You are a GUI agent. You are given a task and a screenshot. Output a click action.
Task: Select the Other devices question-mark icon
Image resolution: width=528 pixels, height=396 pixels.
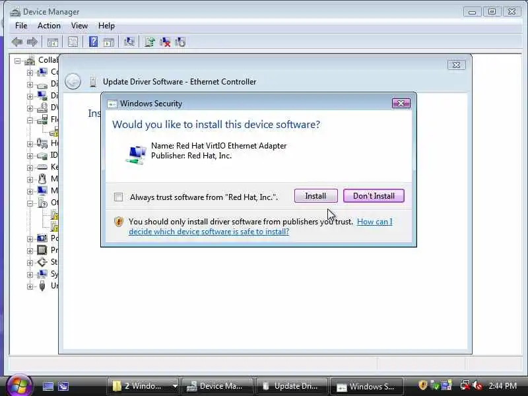coord(42,203)
